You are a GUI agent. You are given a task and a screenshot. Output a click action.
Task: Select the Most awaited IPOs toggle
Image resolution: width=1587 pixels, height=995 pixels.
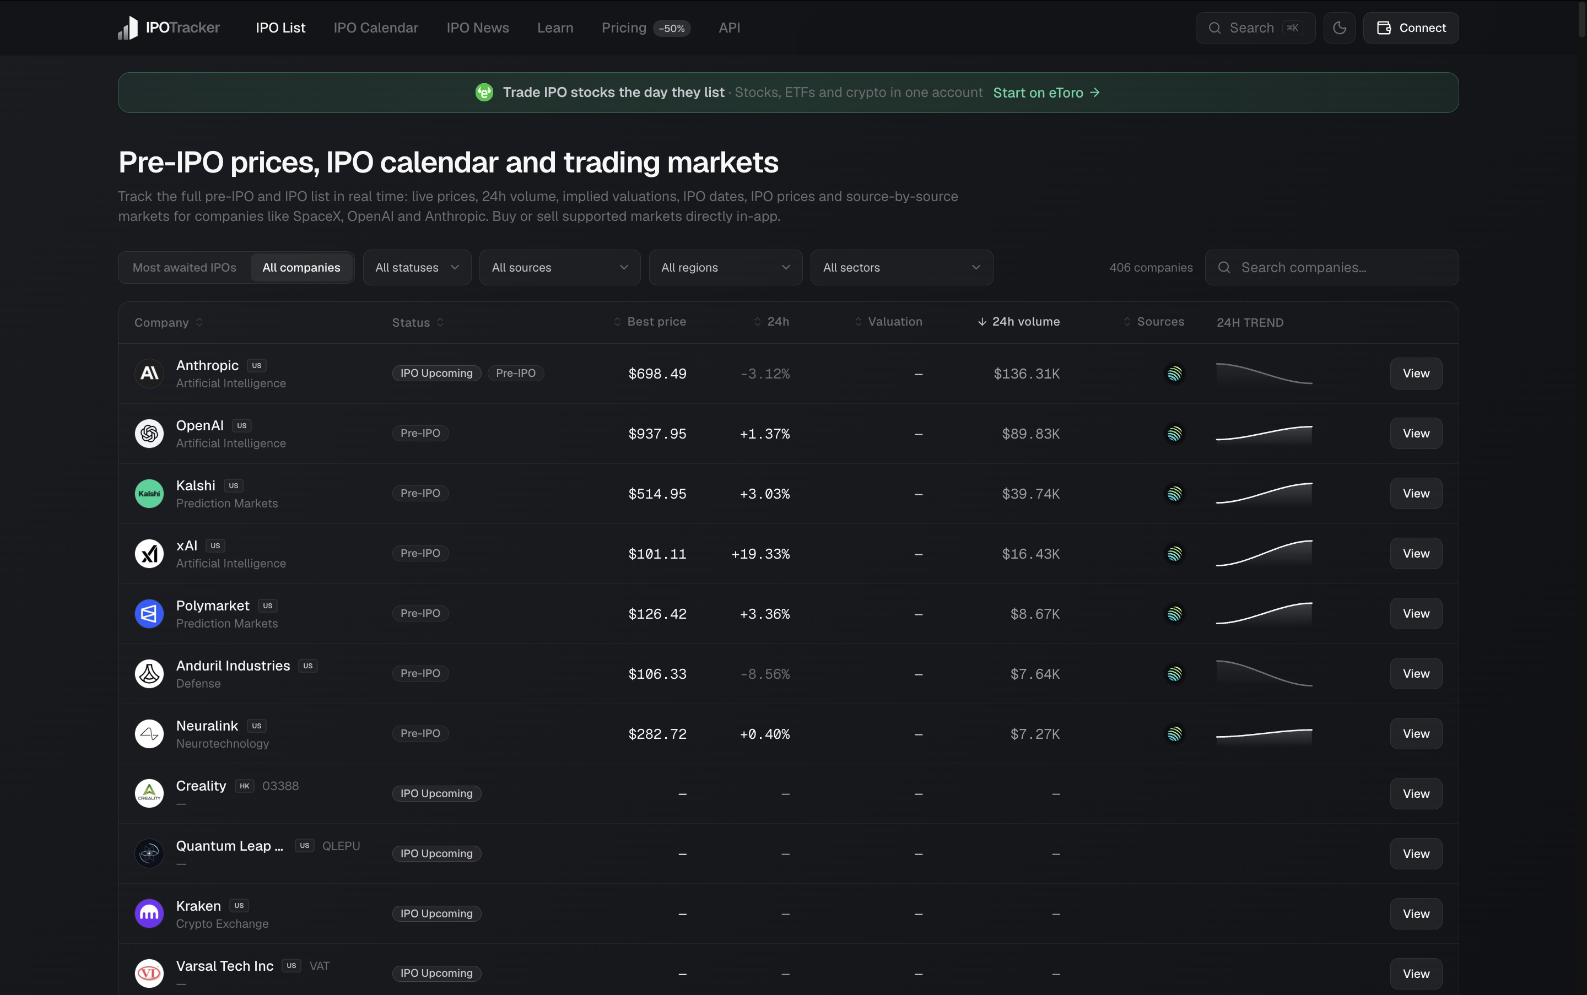(x=184, y=267)
